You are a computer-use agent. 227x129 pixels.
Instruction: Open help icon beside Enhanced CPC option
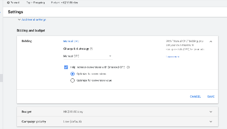point(128,67)
